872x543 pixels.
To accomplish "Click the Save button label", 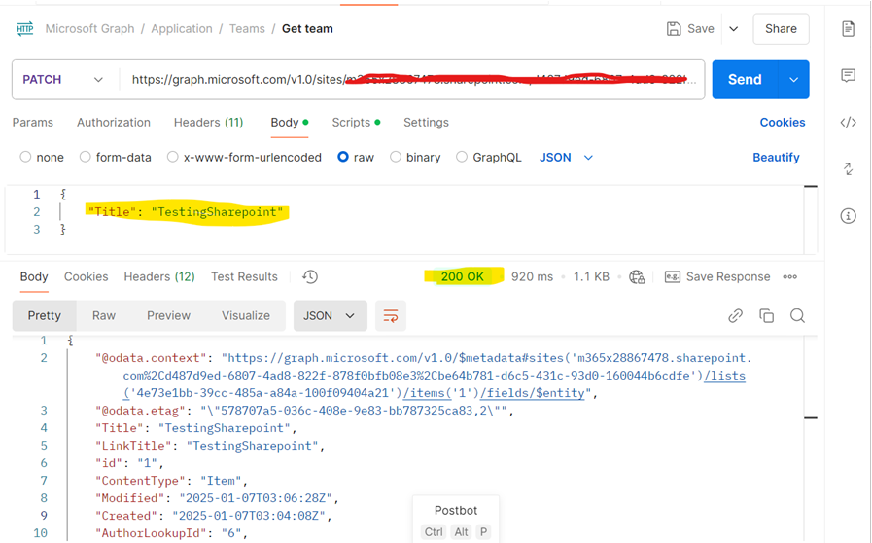I will point(701,29).
